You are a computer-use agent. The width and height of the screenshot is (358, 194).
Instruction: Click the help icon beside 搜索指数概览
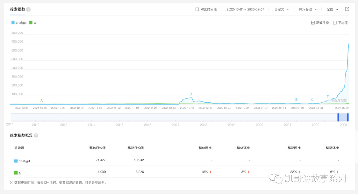[36, 135]
